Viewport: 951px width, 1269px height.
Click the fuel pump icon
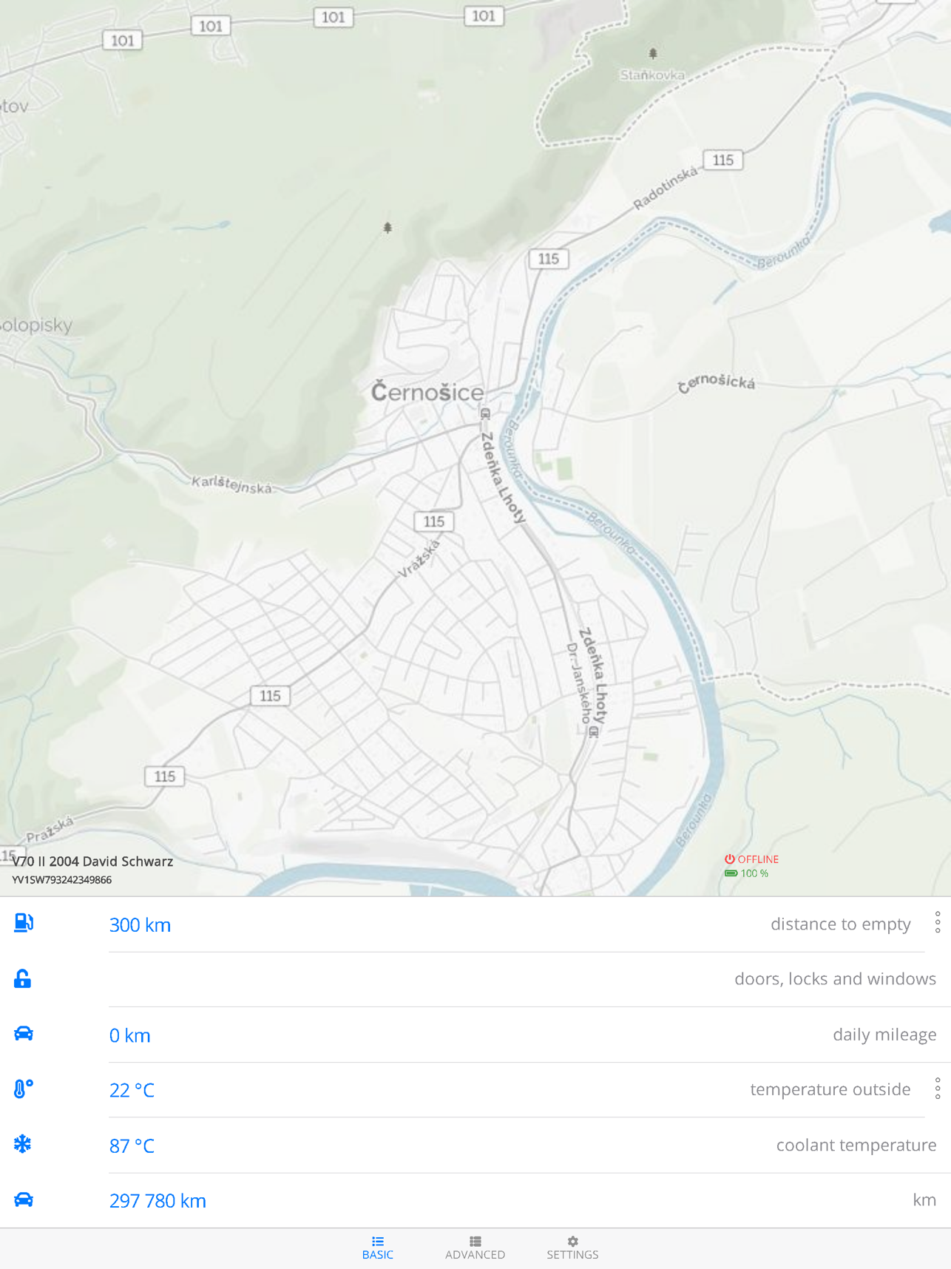pos(24,923)
